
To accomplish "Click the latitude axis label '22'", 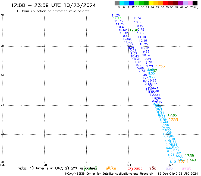I will click(x=2, y=133).
